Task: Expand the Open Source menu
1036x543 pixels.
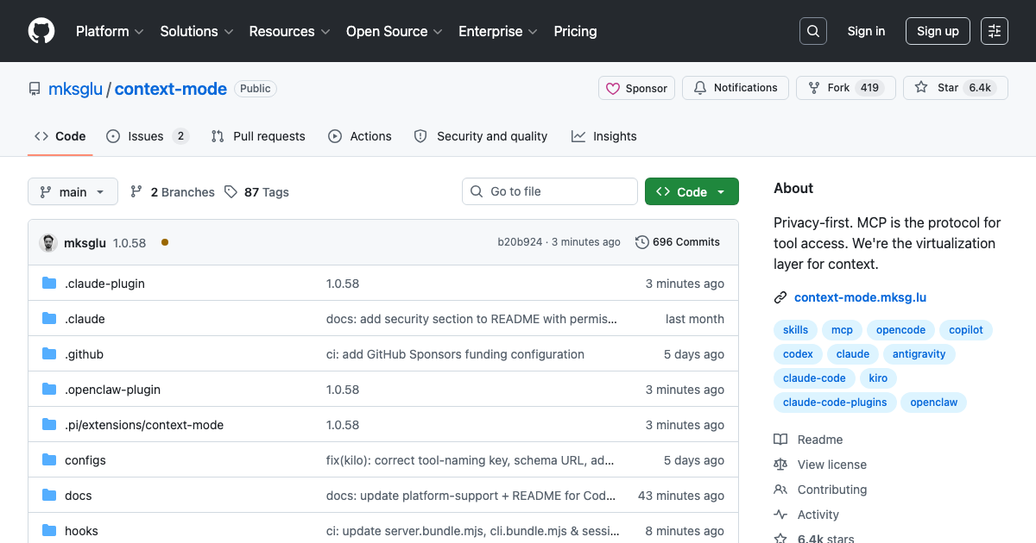Action: tap(395, 31)
